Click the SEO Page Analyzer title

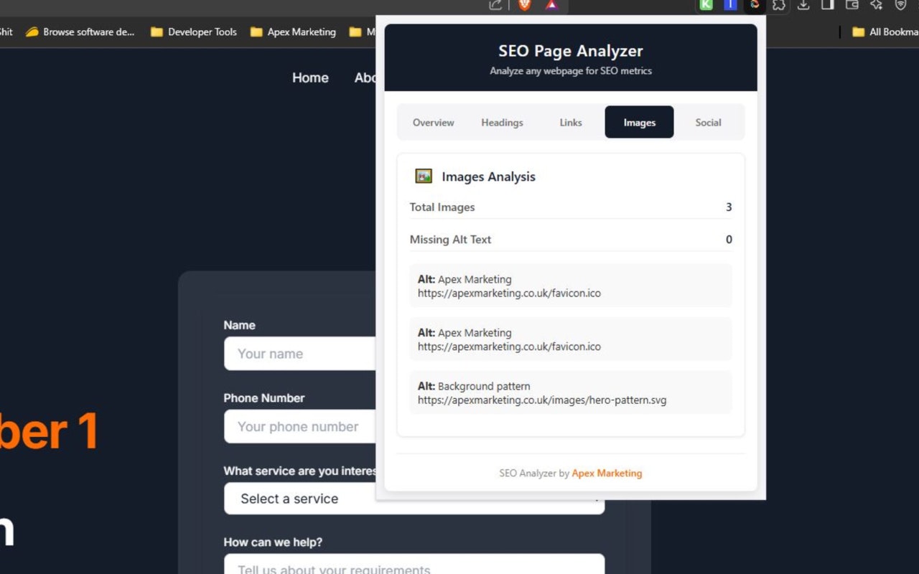coord(571,51)
